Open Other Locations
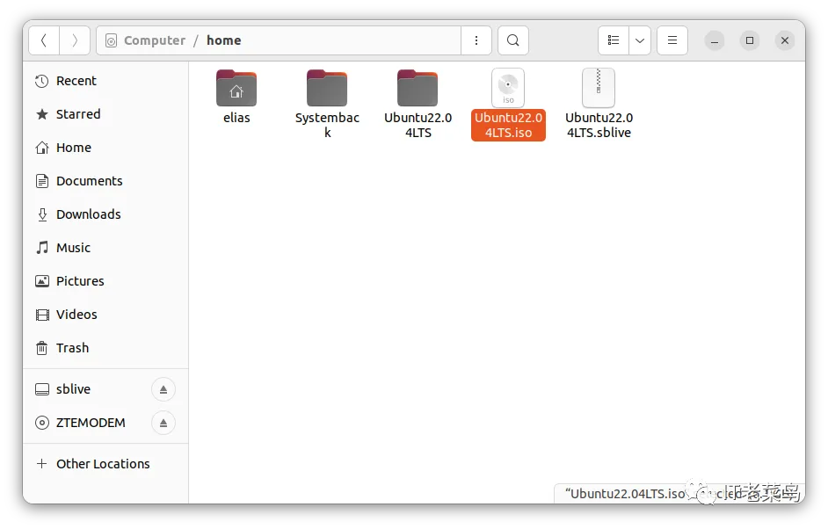The height and width of the screenshot is (529, 828). [105, 464]
